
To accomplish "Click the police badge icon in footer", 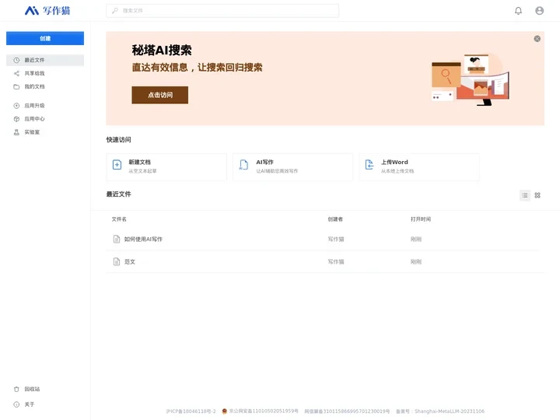I will click(224, 411).
